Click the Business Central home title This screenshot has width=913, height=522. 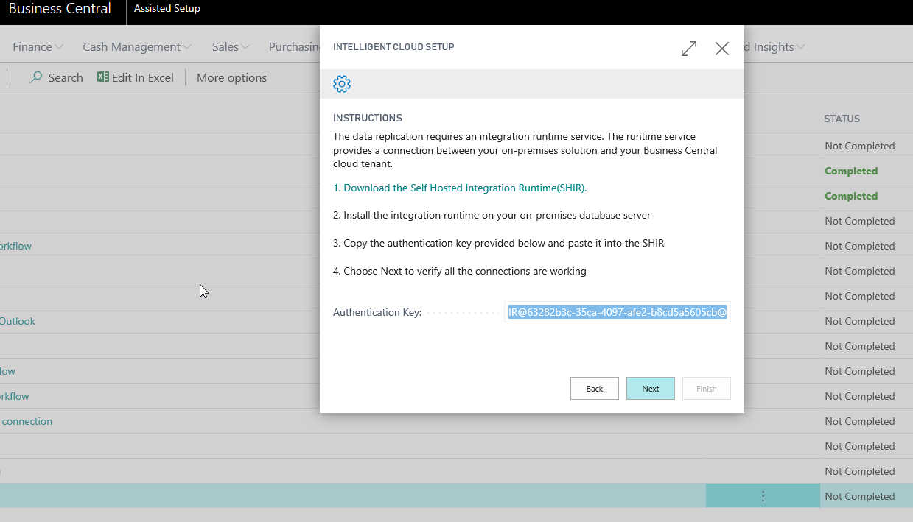60,9
